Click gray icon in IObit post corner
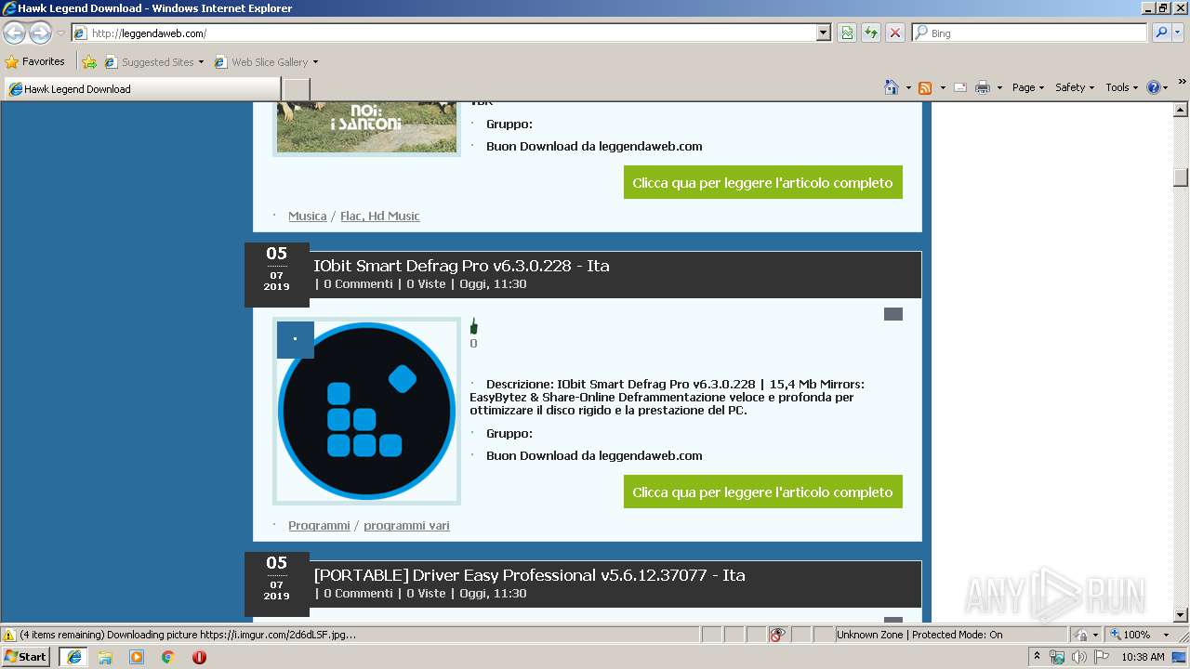Screen dimensions: 1190x669 pos(892,314)
